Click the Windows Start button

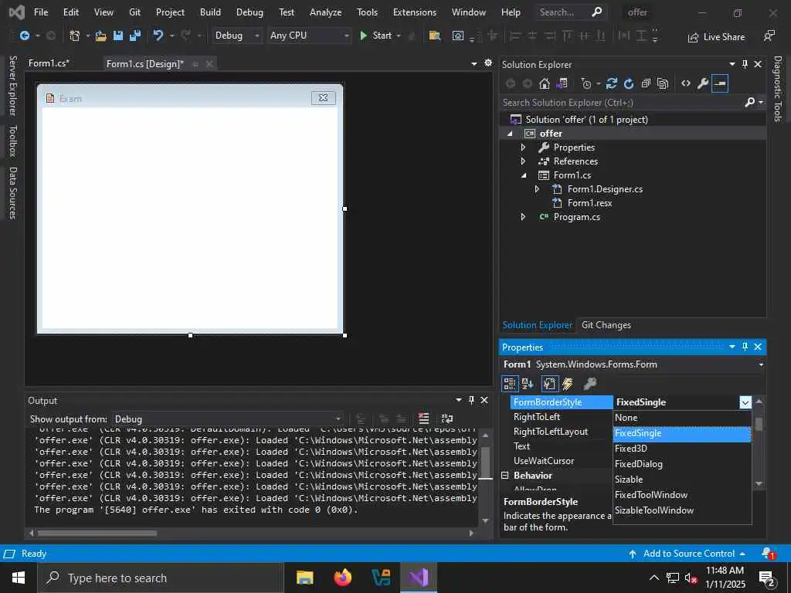click(x=19, y=578)
